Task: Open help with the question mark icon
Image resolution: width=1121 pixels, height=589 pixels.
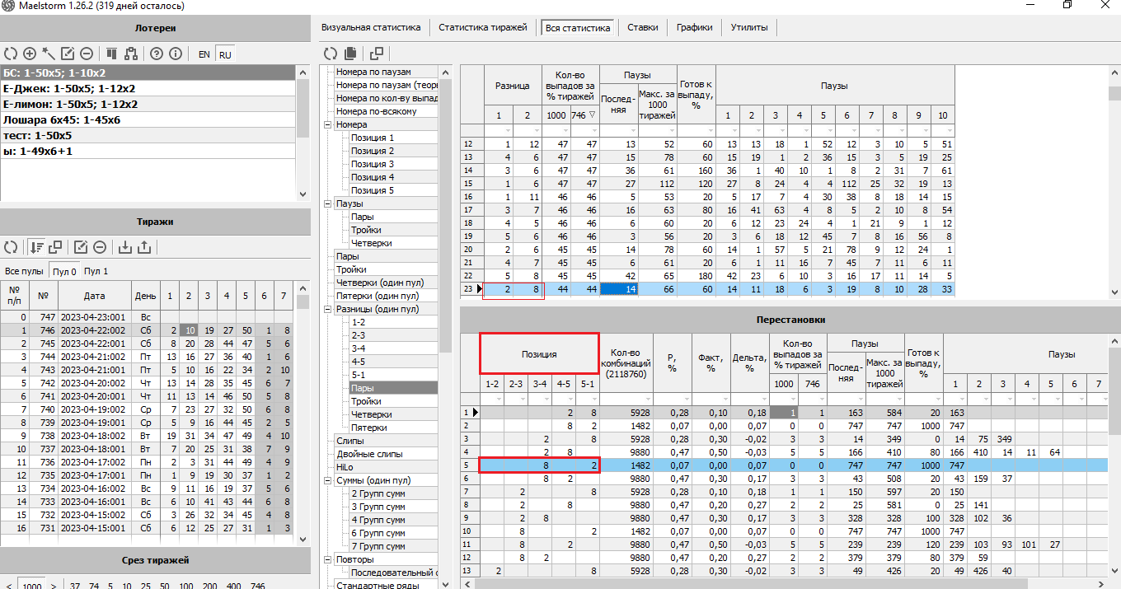Action: [x=157, y=54]
